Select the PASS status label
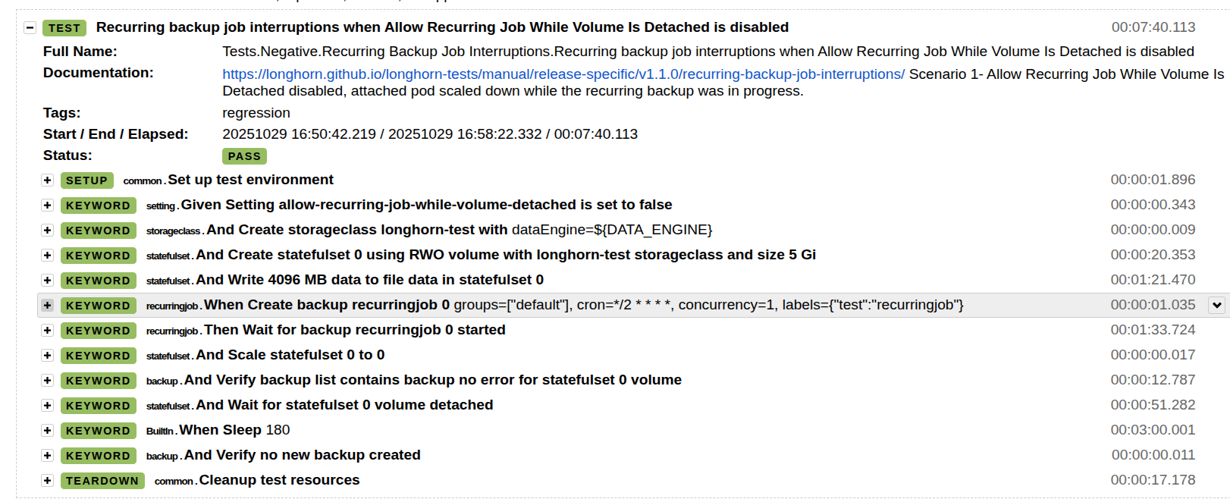The height and width of the screenshot is (499, 1230). 244,156
